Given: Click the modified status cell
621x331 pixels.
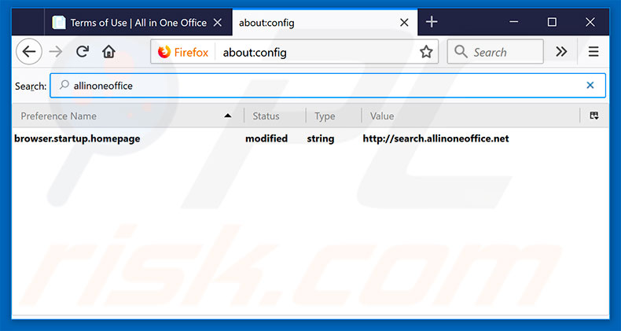Looking at the screenshot, I should [x=266, y=138].
